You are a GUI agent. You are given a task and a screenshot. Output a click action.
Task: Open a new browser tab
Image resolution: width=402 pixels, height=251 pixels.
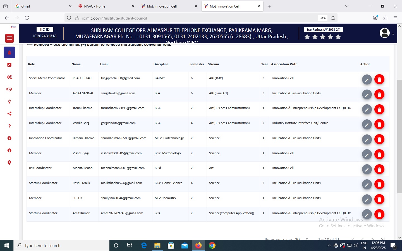269,6
